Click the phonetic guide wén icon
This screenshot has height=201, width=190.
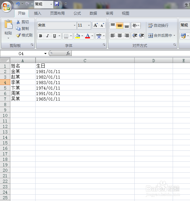coord(99,36)
